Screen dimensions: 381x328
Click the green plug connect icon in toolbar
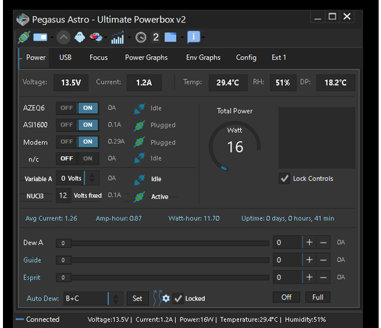pyautogui.click(x=24, y=37)
